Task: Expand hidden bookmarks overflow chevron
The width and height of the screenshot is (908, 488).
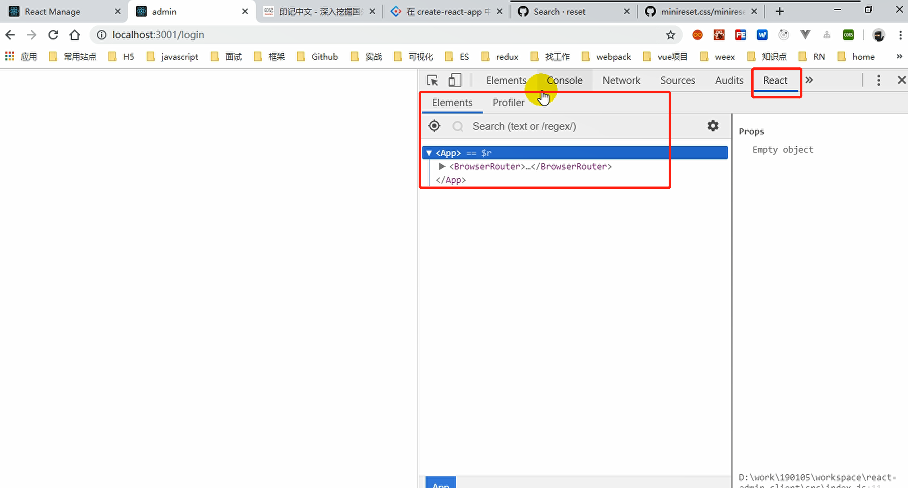Action: (899, 56)
